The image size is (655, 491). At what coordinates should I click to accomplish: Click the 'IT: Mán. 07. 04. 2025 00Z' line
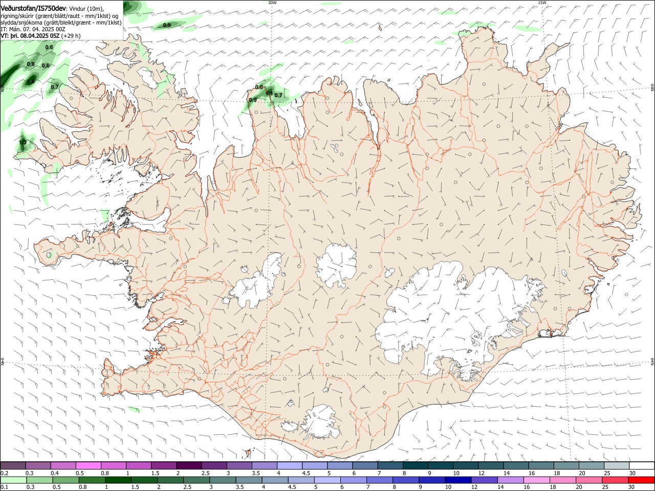click(33, 29)
